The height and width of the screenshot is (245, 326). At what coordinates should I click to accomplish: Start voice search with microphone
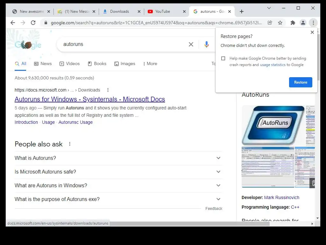tap(206, 44)
